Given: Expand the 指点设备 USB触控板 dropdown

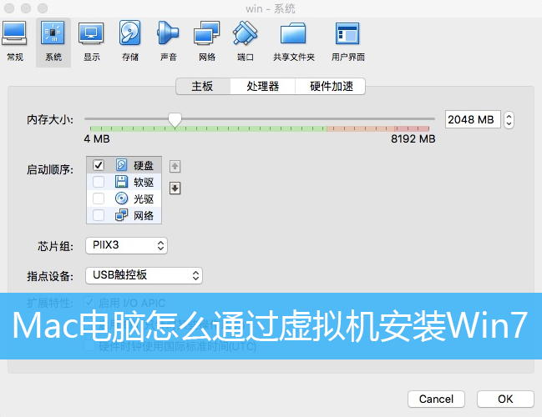Looking at the screenshot, I should [144, 275].
